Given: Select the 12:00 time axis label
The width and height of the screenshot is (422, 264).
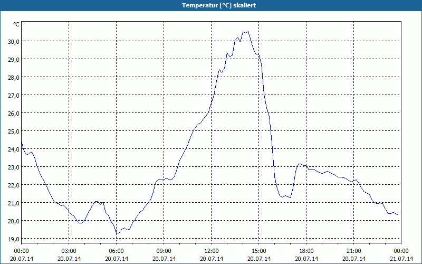Looking at the screenshot, I should (212, 251).
